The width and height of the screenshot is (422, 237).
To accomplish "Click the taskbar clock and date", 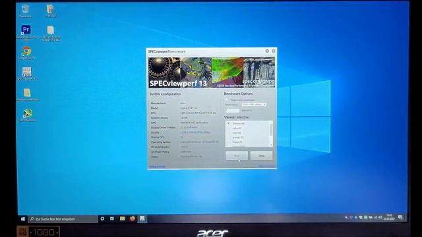I will (x=389, y=217).
